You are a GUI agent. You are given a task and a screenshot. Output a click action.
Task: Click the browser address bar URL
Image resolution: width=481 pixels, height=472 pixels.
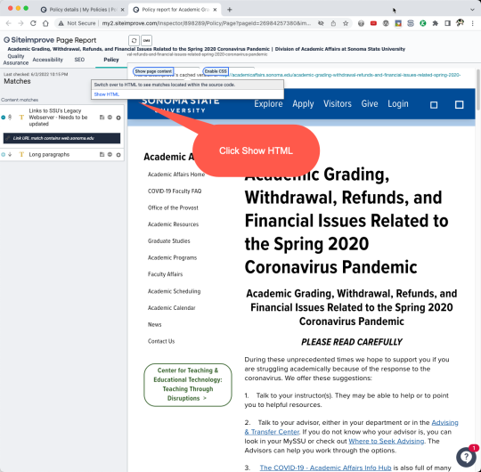[x=206, y=23]
